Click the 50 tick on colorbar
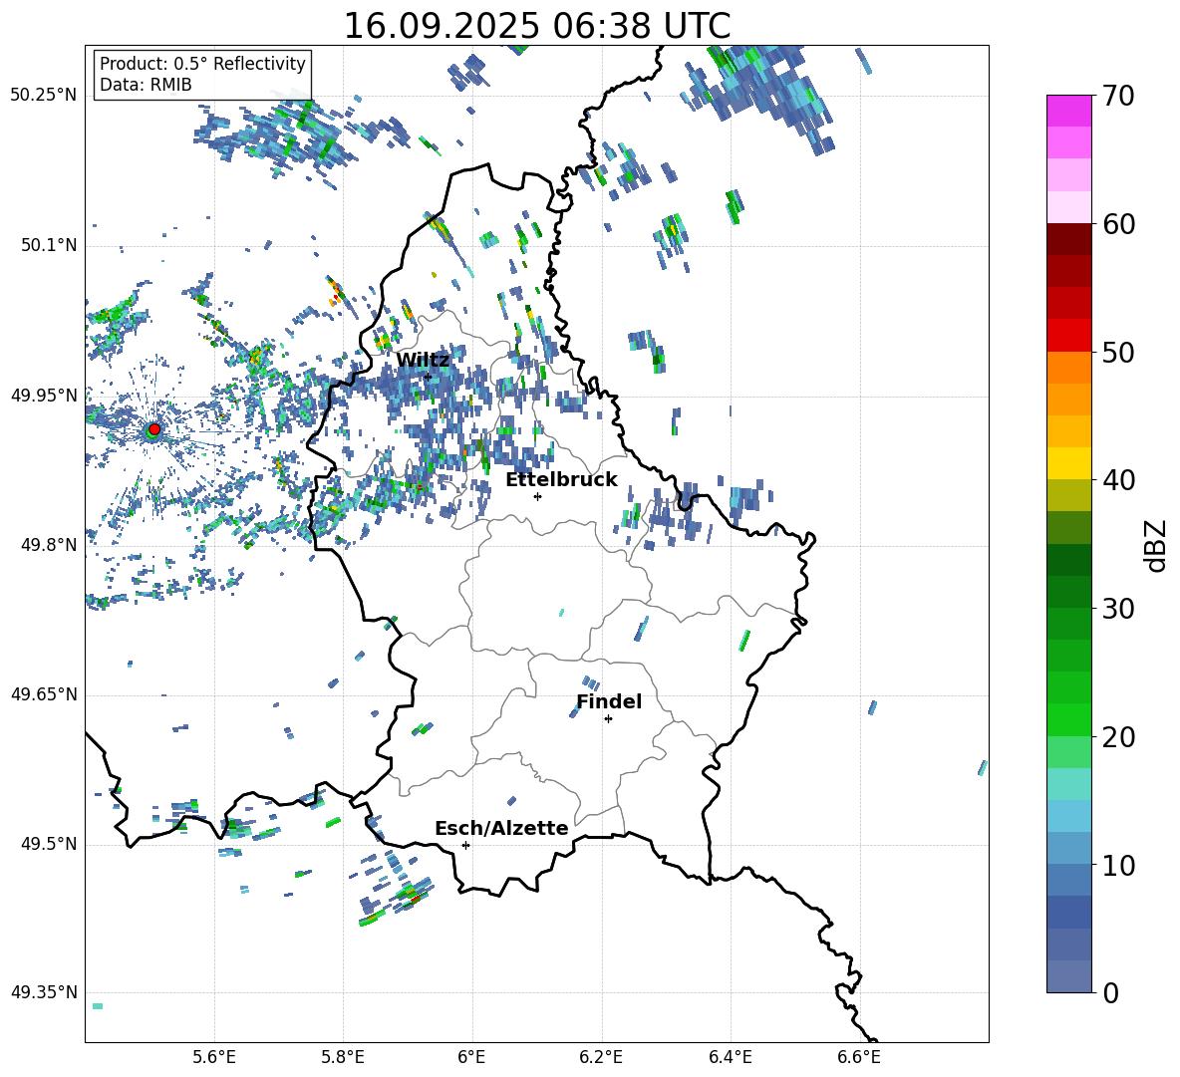Viewport: 1180px width, 1077px height. point(1118,352)
